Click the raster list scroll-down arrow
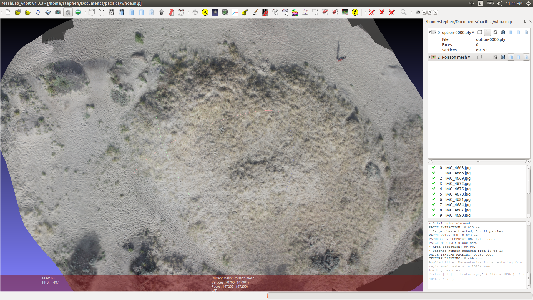Screen dimensions: 533x300 pyautogui.click(x=529, y=216)
